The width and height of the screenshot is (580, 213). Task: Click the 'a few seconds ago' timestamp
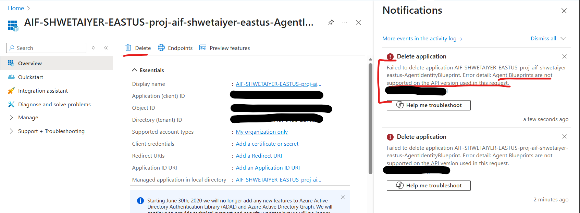[x=546, y=119]
